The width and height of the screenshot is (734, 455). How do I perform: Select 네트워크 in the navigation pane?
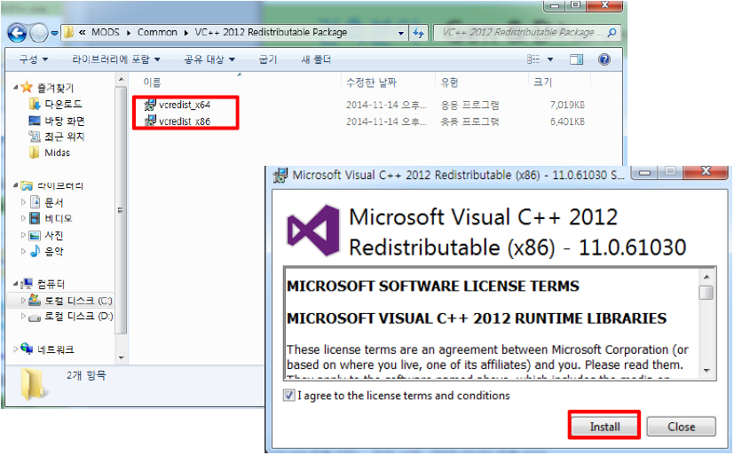point(55,349)
